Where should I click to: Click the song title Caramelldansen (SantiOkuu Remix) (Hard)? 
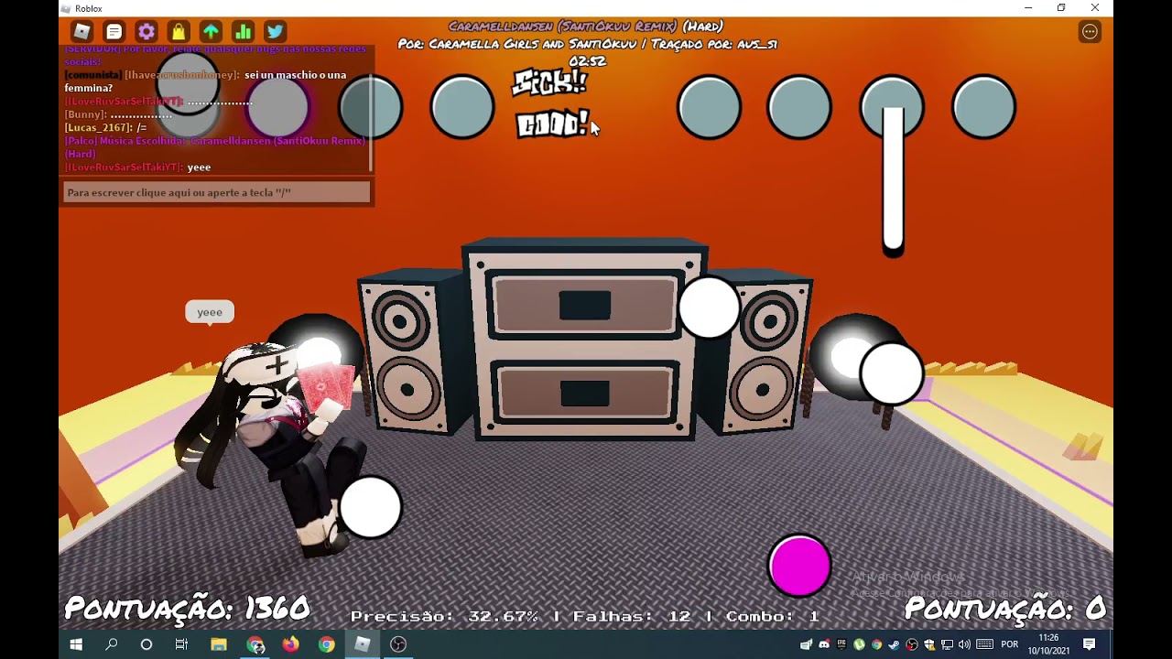click(586, 27)
